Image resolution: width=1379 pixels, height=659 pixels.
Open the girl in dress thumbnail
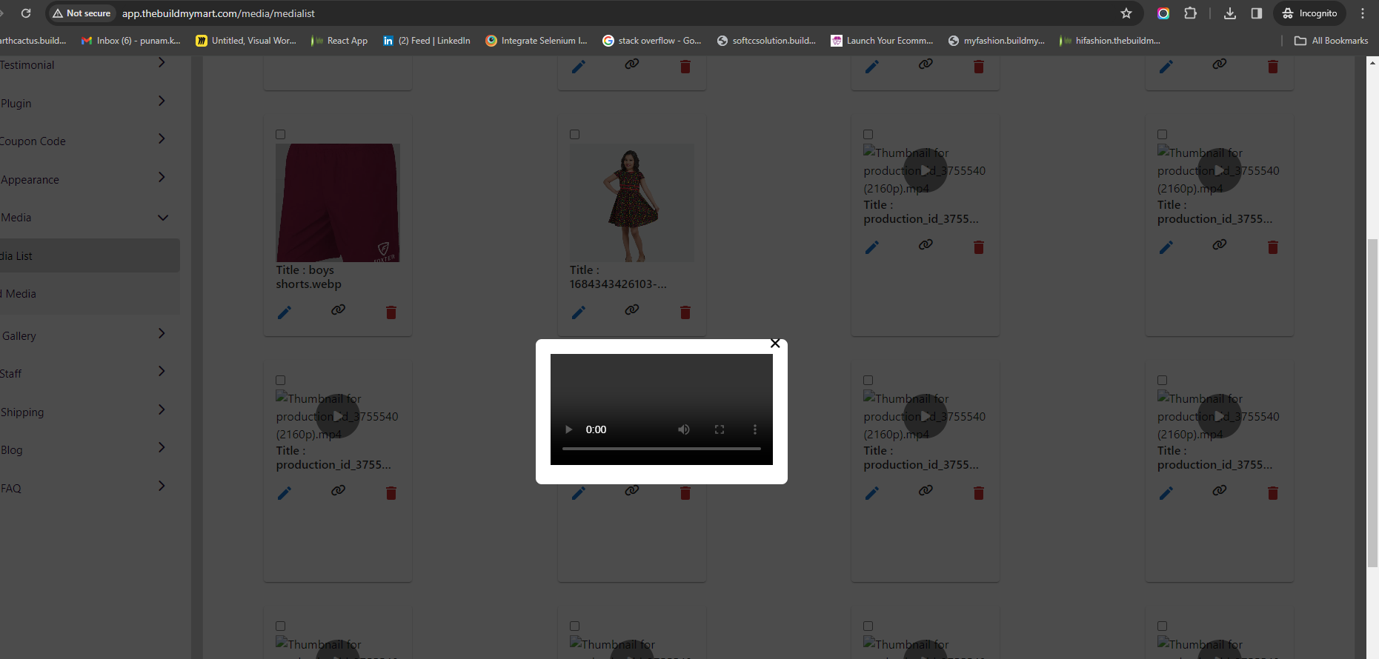tap(632, 203)
